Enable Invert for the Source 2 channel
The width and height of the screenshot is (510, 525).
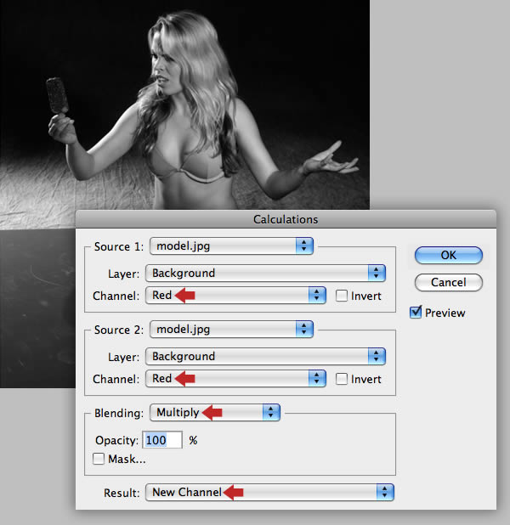342,379
